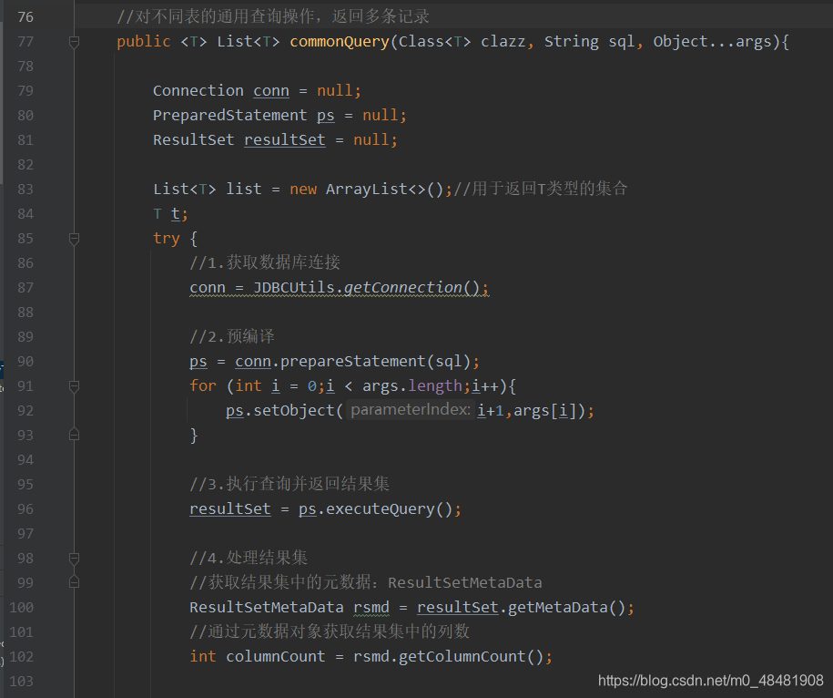833x698 pixels.
Task: Click underlined 'resultSet' variable on line 81
Action: tap(285, 139)
